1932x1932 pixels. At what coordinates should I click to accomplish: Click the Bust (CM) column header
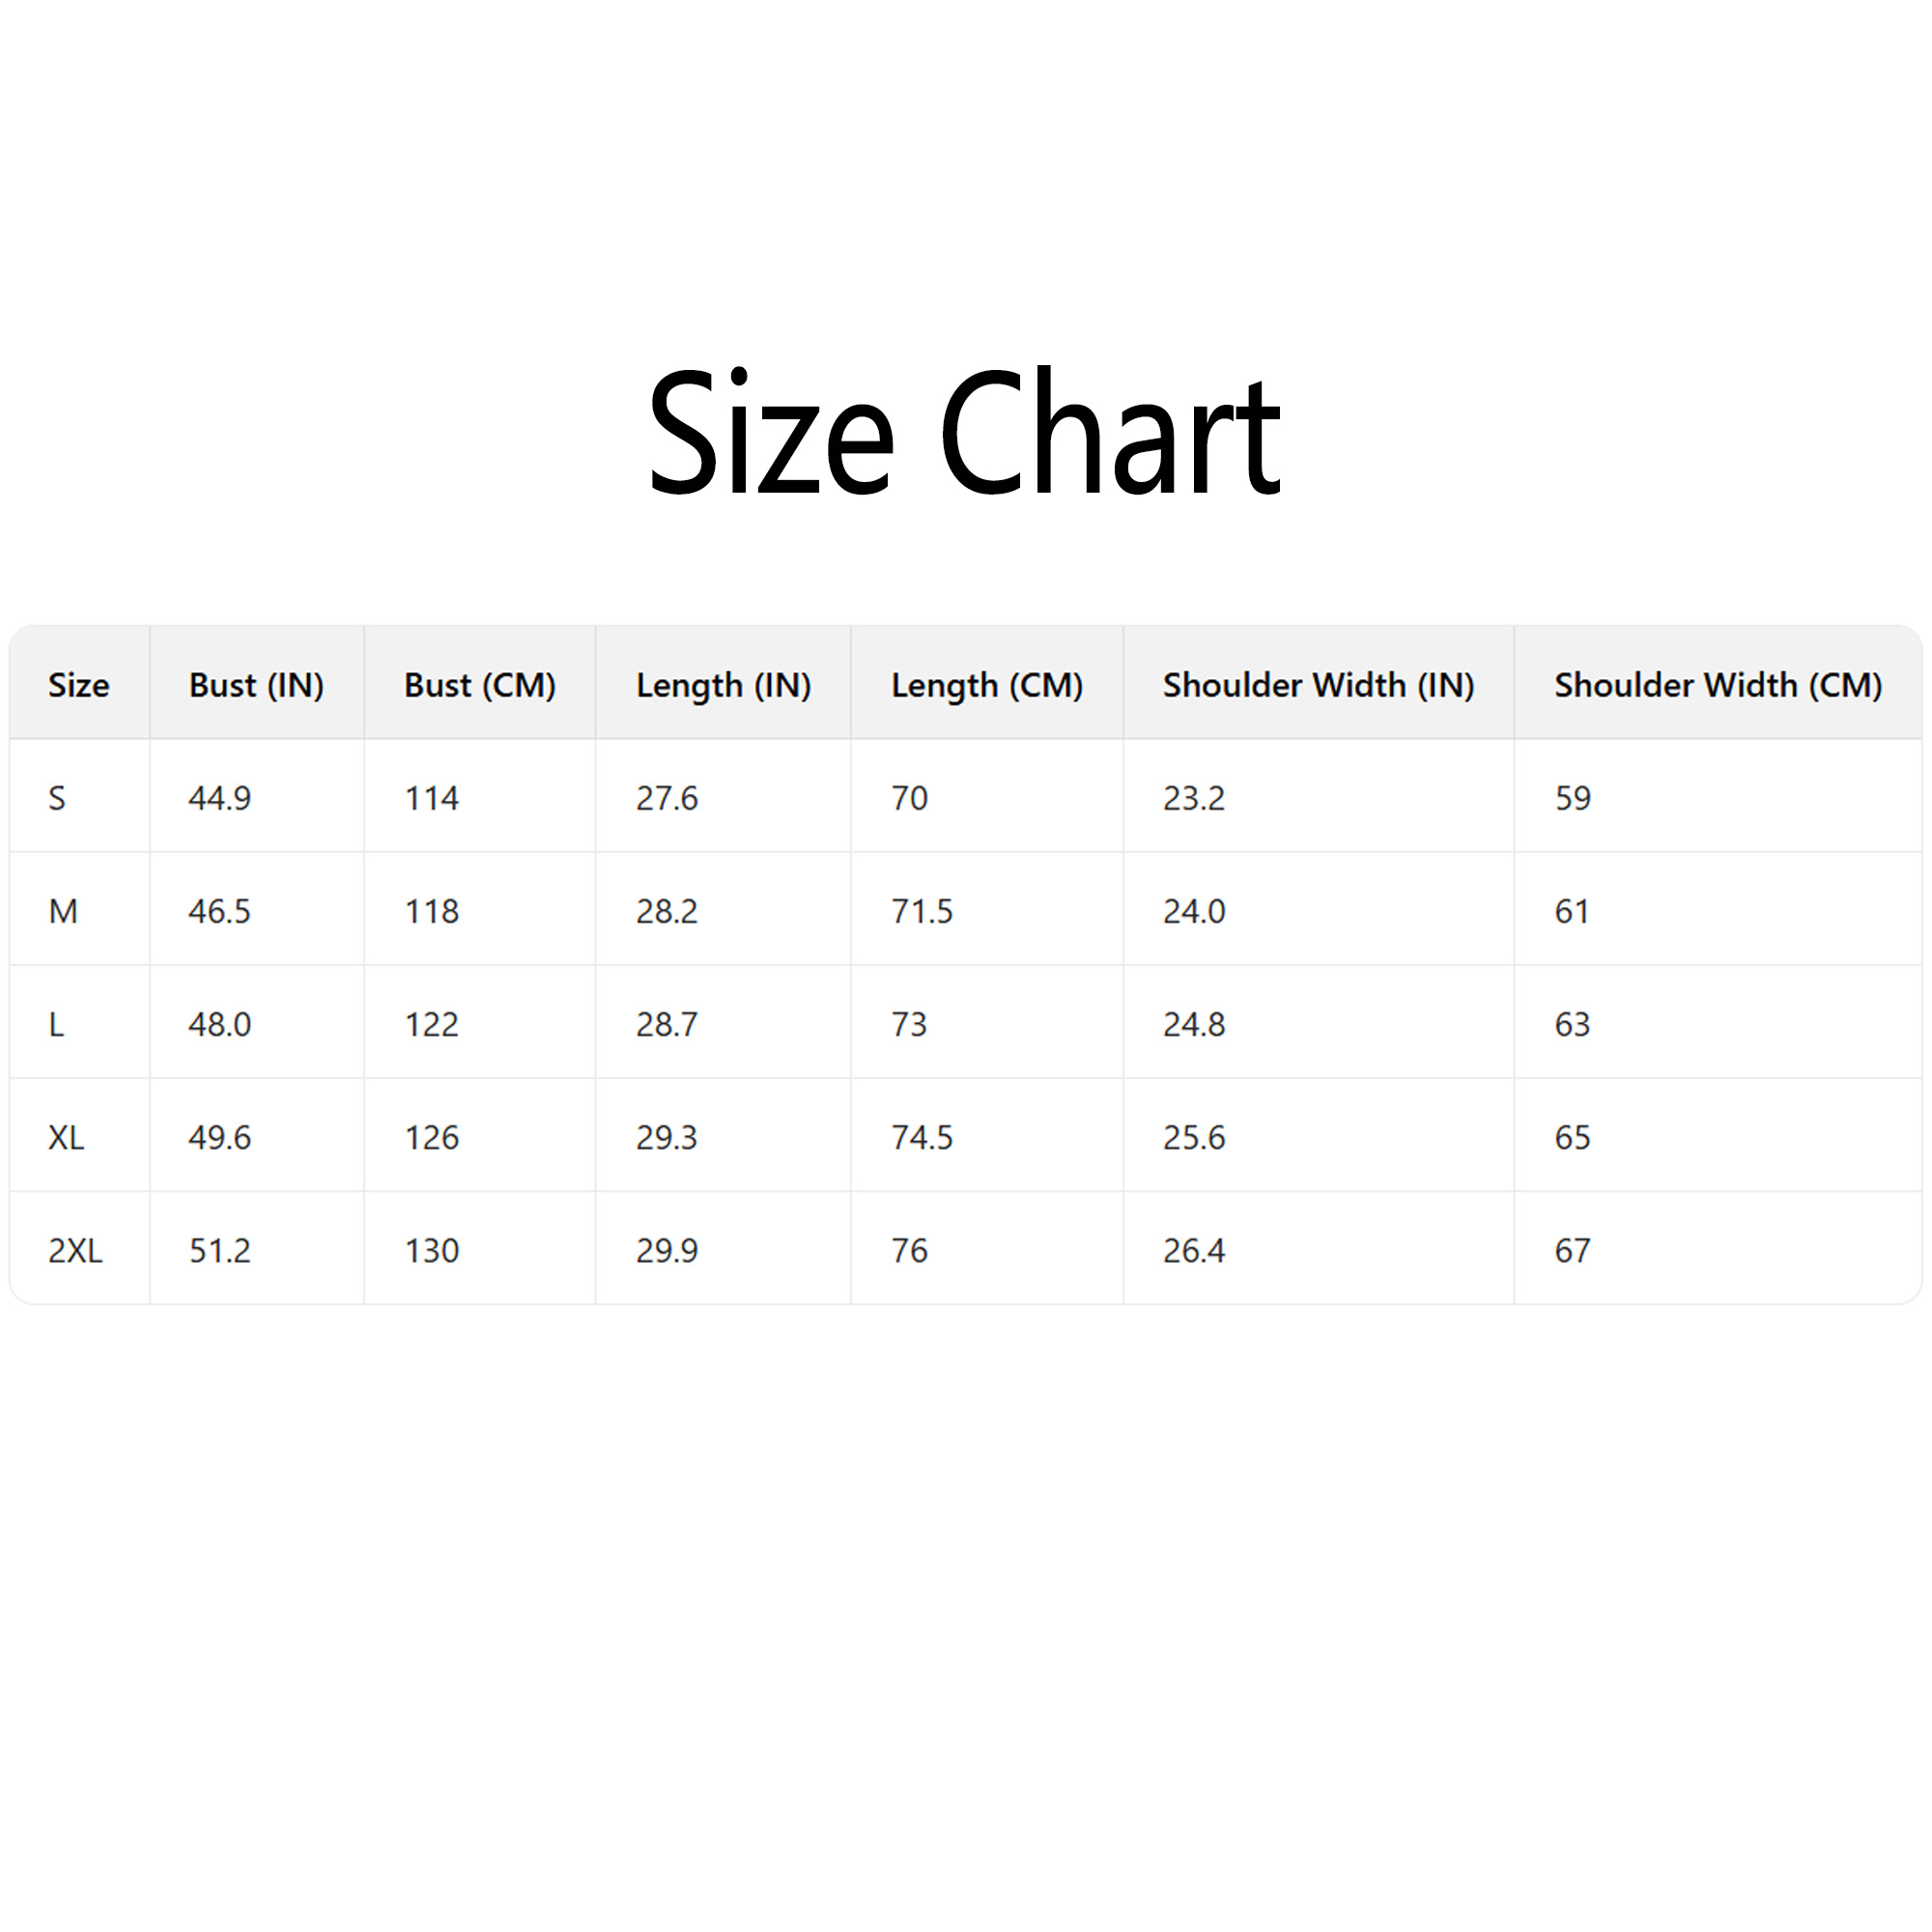pyautogui.click(x=480, y=685)
